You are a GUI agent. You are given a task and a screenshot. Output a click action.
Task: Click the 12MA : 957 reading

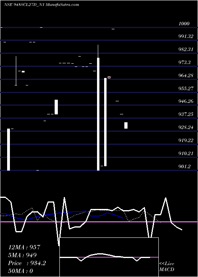point(25,247)
